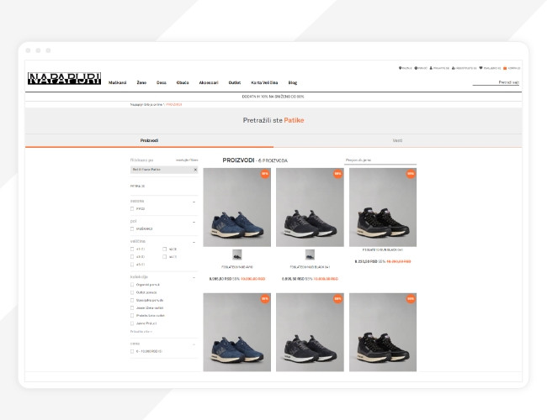Open the bottom-row black boot product image
The width and height of the screenshot is (547, 420).
[383, 333]
